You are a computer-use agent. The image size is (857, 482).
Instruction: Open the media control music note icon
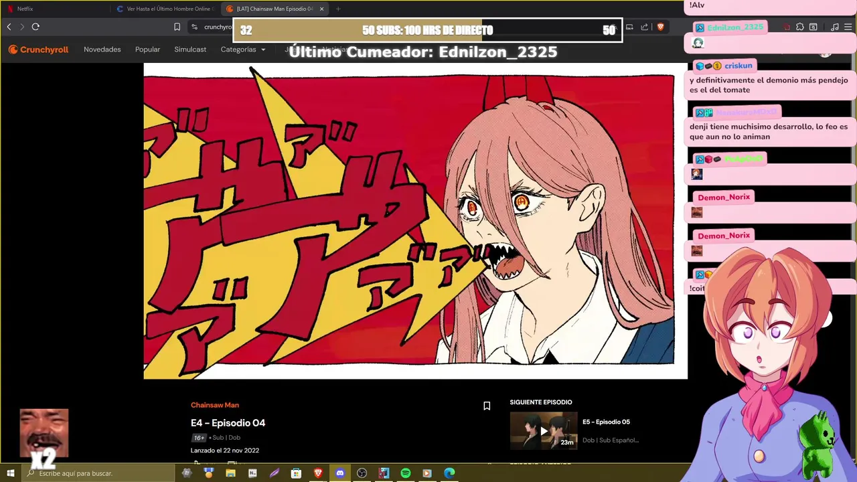(834, 27)
